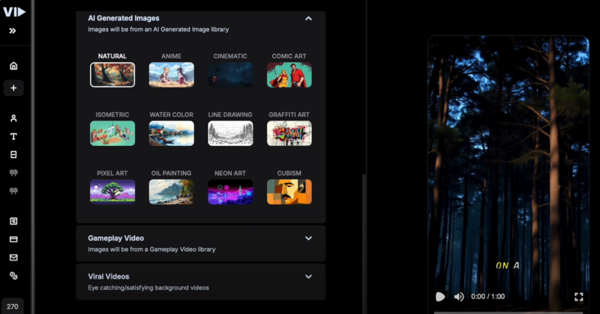Enter fullscreen on the video preview
The height and width of the screenshot is (314, 600).
point(578,297)
